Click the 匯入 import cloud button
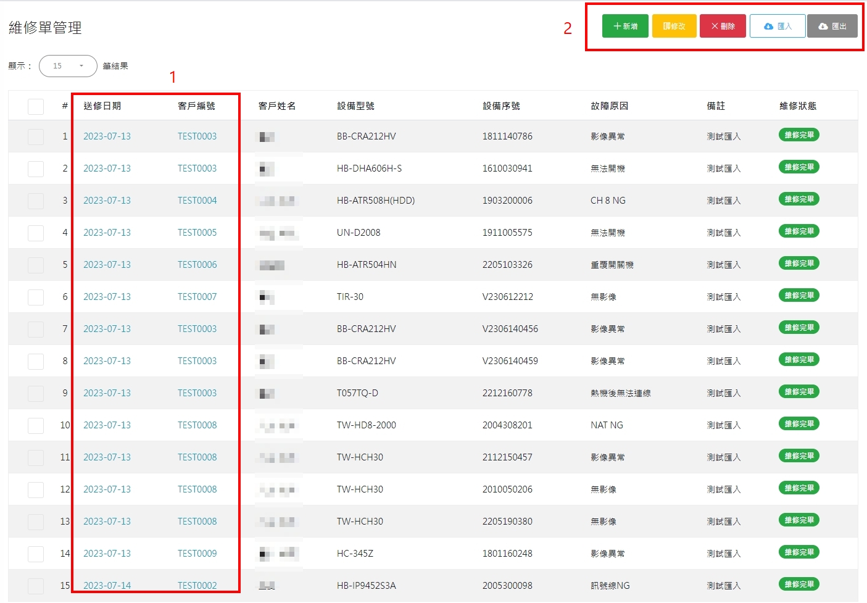Viewport: 867px width, 603px height. (x=777, y=26)
